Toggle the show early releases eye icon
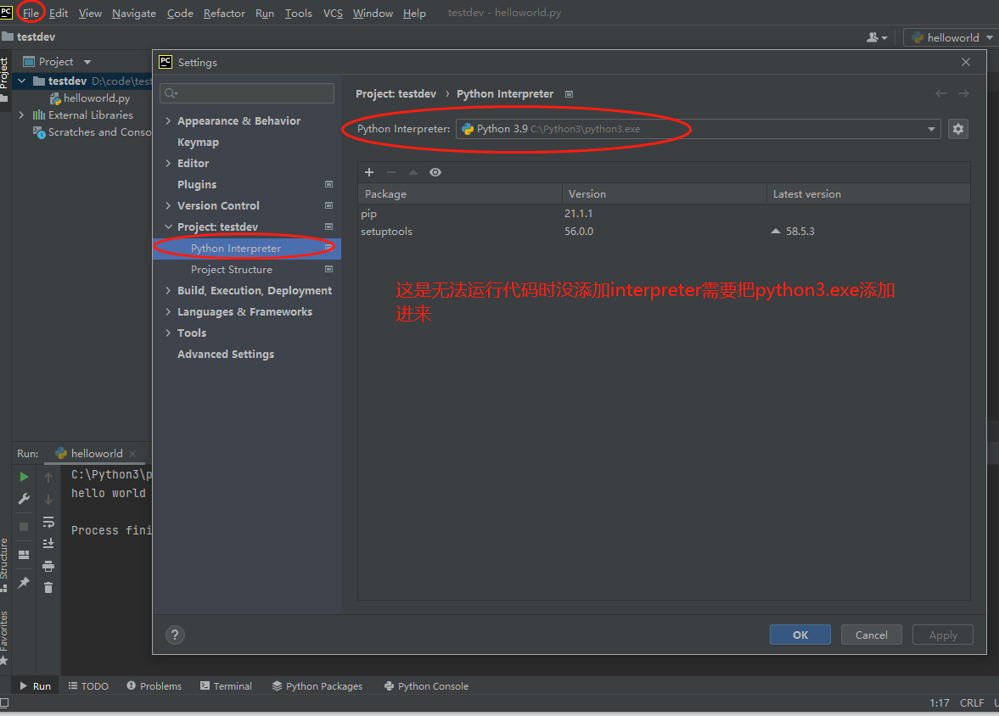Screen dimensions: 999x716 coord(435,172)
